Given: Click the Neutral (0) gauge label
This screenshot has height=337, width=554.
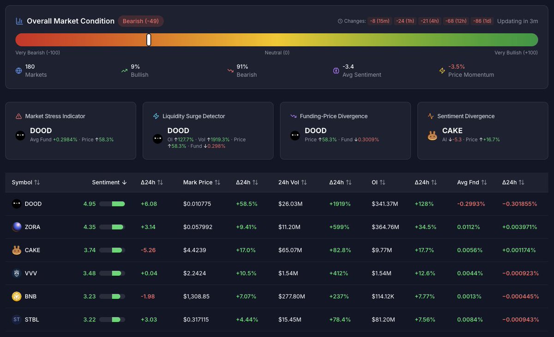Looking at the screenshot, I should pyautogui.click(x=277, y=53).
